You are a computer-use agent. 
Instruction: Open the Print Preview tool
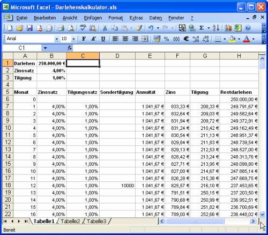71,28
